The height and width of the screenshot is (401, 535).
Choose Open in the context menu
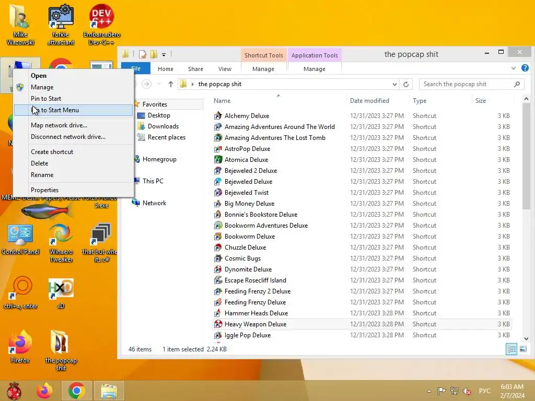tap(39, 76)
